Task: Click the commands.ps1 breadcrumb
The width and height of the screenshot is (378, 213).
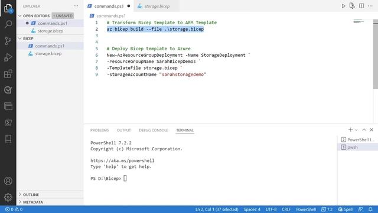Action: tap(111, 16)
